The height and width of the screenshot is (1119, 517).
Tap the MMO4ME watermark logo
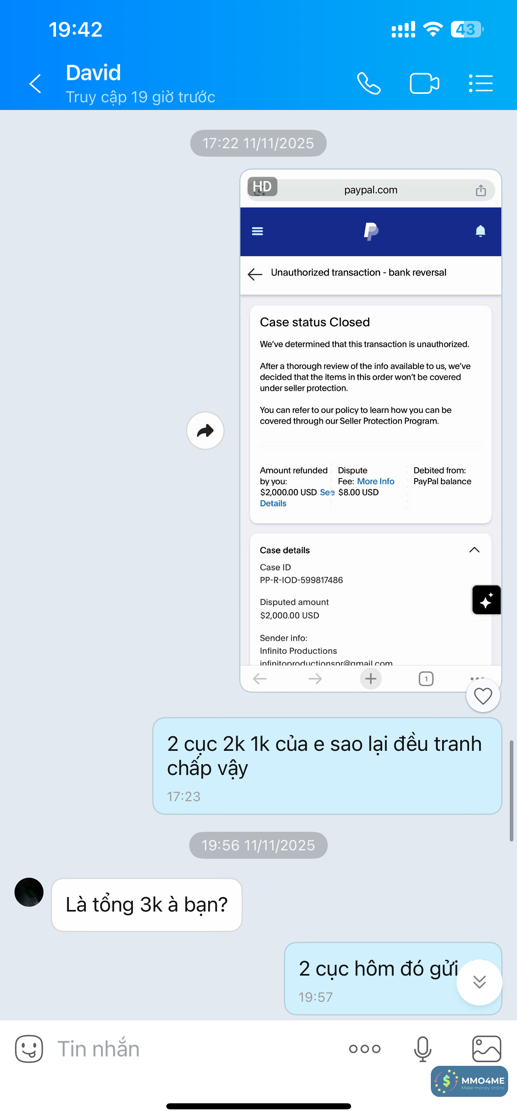469,1081
